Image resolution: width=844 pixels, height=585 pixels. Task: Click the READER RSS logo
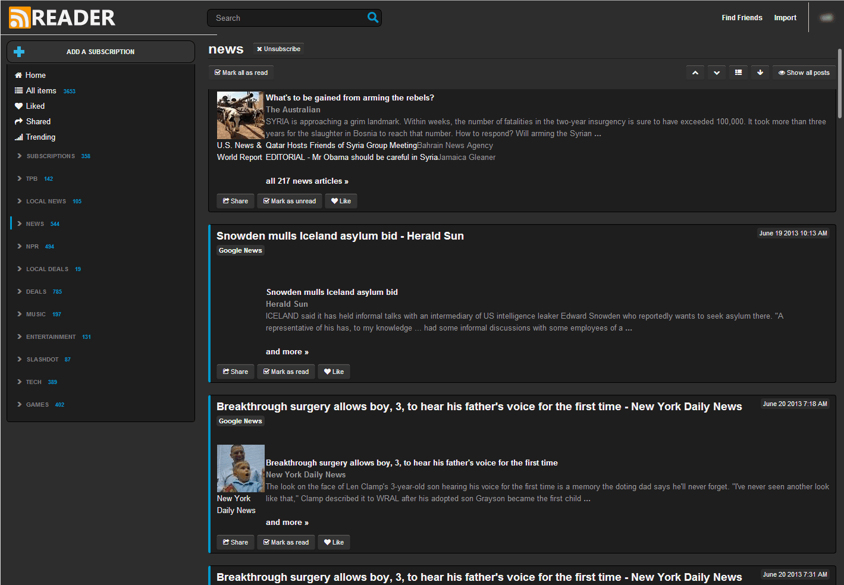(62, 18)
